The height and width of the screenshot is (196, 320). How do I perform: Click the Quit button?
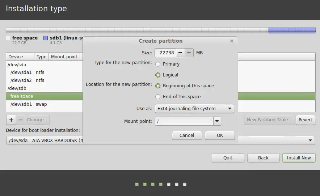[x=228, y=158]
